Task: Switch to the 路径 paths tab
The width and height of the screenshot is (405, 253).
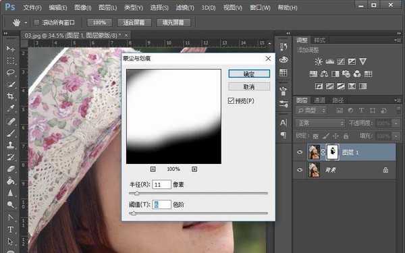Action: (x=338, y=100)
